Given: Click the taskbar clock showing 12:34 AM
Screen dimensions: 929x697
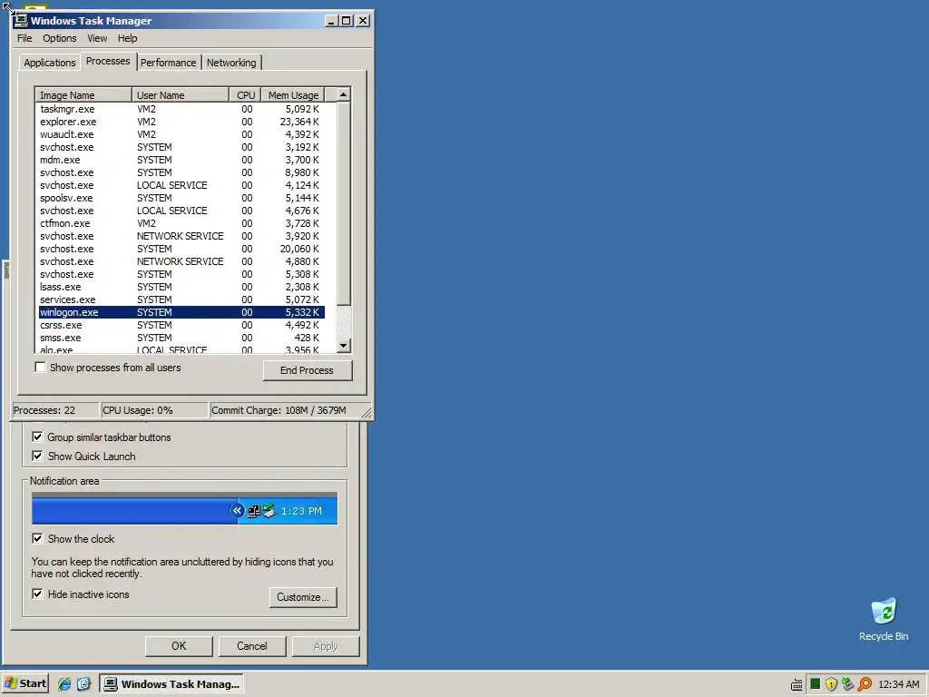Looking at the screenshot, I should point(898,684).
